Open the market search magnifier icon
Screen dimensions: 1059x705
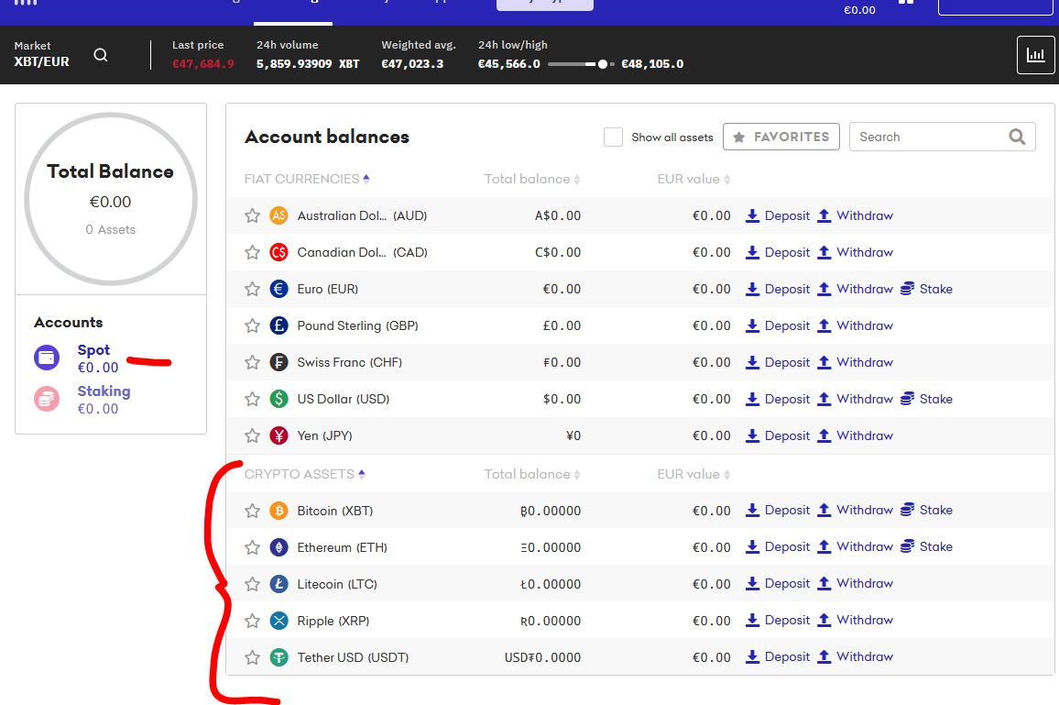coord(101,55)
